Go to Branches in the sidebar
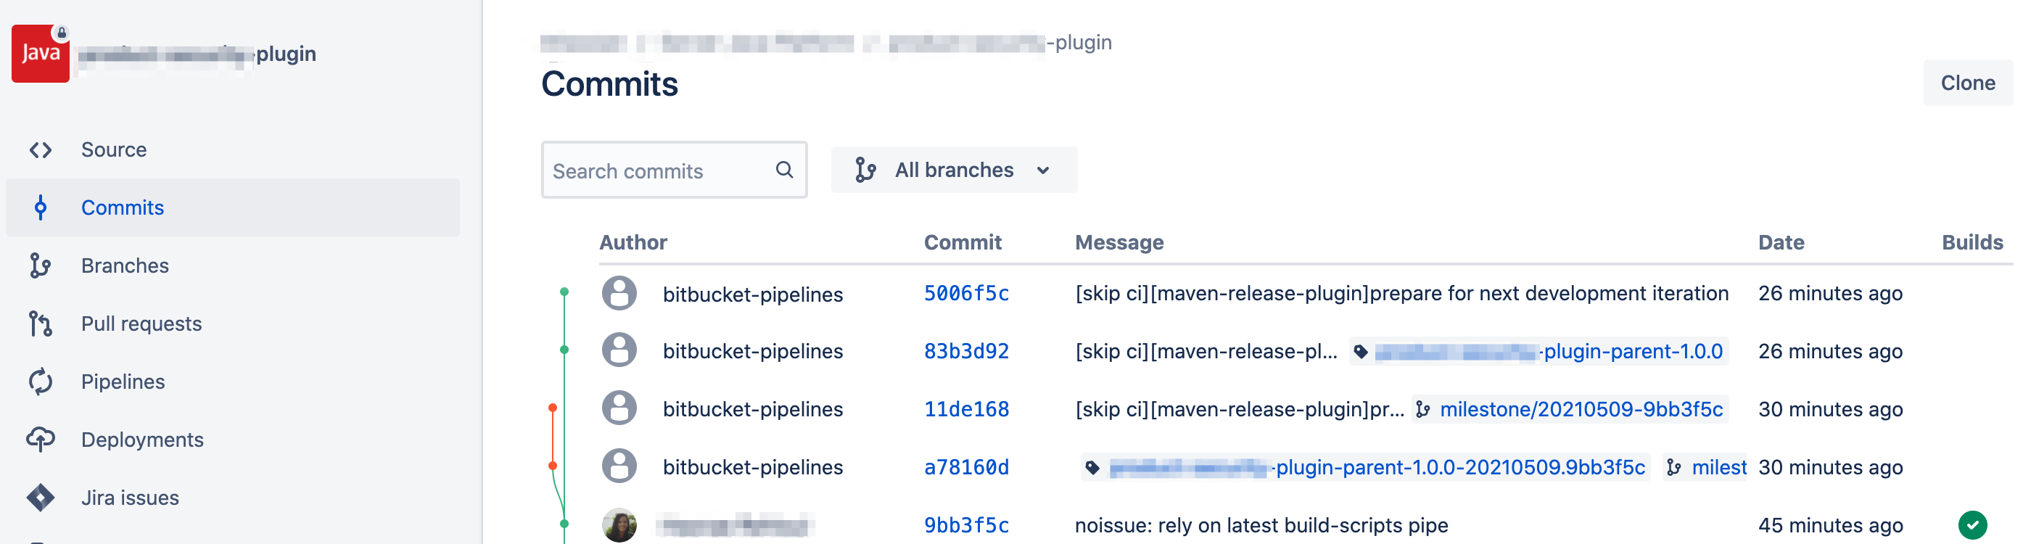This screenshot has width=2031, height=544. click(x=233, y=265)
